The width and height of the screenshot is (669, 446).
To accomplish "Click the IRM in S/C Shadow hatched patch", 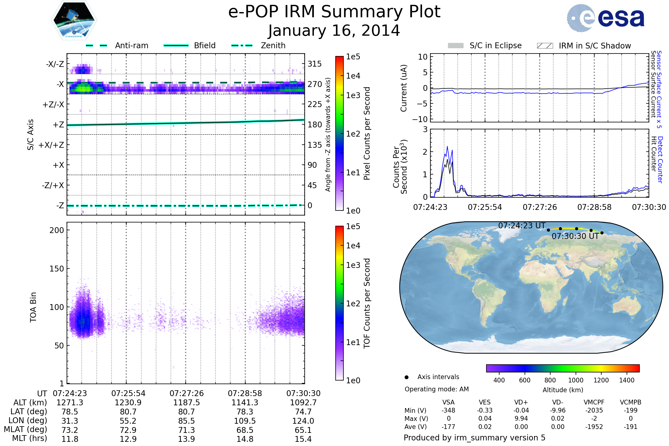I will (x=545, y=46).
